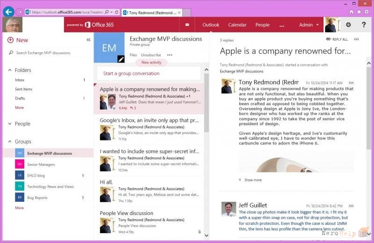Viewport: 374px width, 243px height.
Task: Click Exchange MVP discussions EM group icon
Action: tap(20, 153)
